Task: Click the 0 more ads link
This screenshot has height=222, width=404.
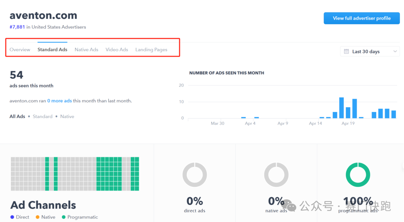Action: pos(60,101)
